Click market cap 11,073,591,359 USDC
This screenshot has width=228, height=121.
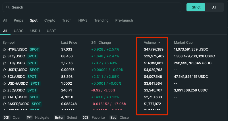click(x=191, y=49)
